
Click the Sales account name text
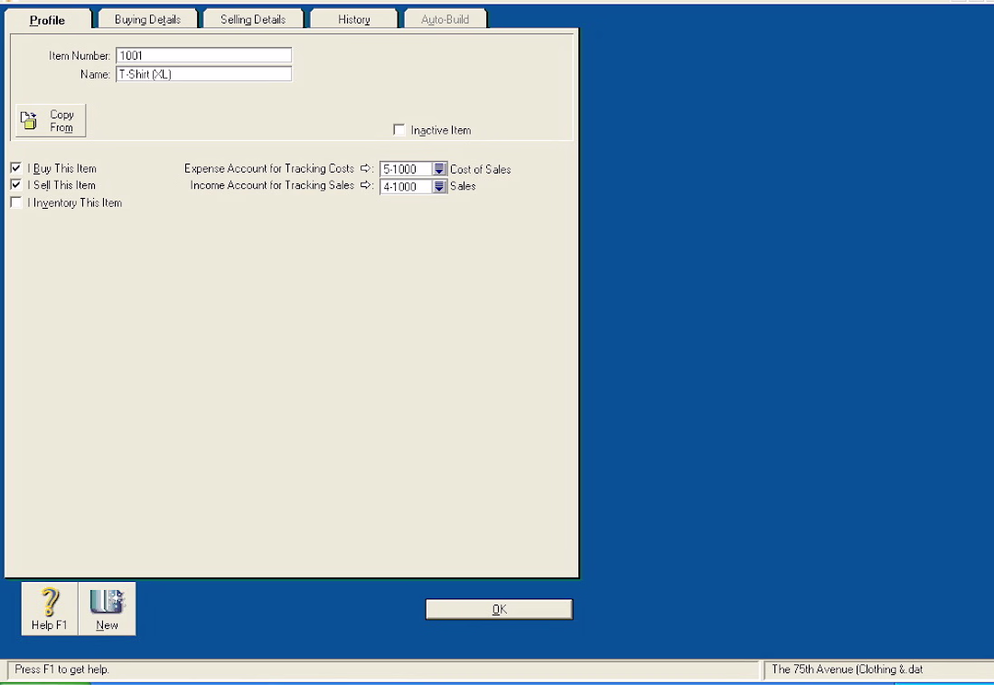pyautogui.click(x=463, y=186)
